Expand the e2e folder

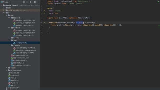pos(4,8)
